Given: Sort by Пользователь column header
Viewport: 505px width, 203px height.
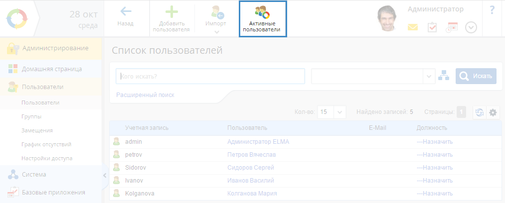Looking at the screenshot, I should click(x=247, y=128).
